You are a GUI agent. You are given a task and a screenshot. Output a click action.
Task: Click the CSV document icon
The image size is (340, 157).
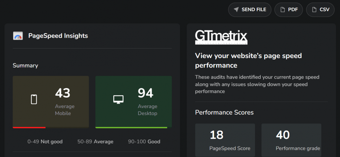(x=314, y=10)
